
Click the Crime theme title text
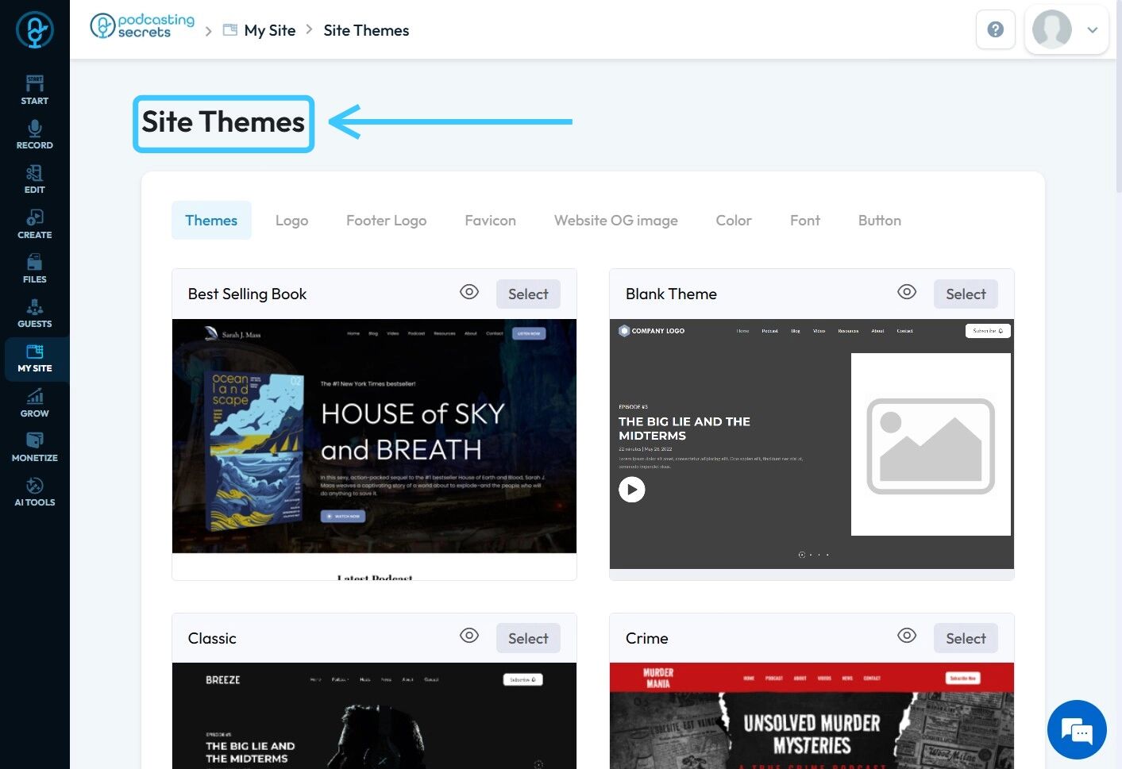click(646, 638)
